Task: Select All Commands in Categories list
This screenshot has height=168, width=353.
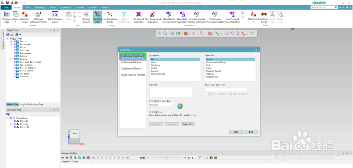Action: coord(158,74)
